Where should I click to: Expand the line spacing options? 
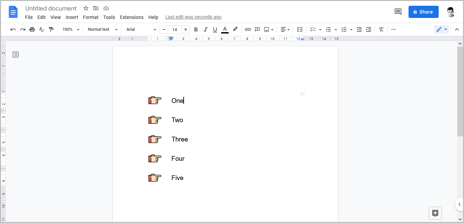[300, 29]
